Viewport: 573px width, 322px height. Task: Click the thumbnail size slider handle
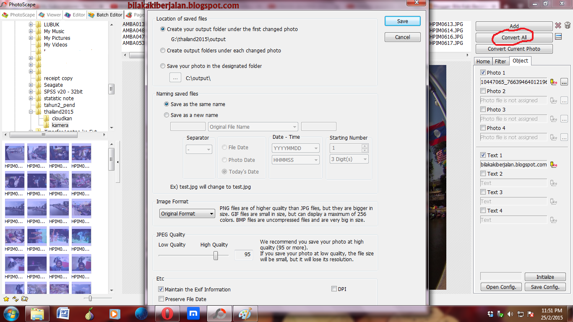pyautogui.click(x=90, y=298)
